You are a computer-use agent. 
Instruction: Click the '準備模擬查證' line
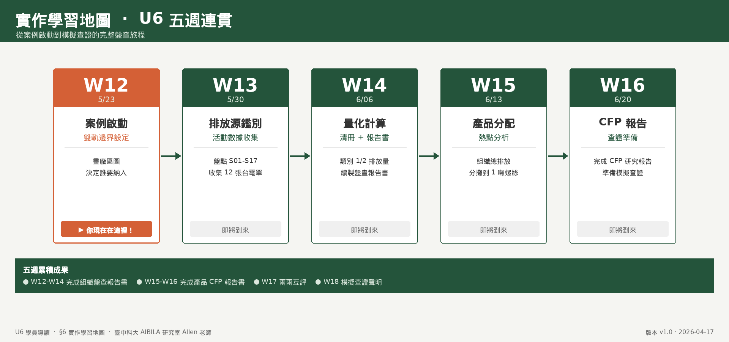[x=623, y=173]
